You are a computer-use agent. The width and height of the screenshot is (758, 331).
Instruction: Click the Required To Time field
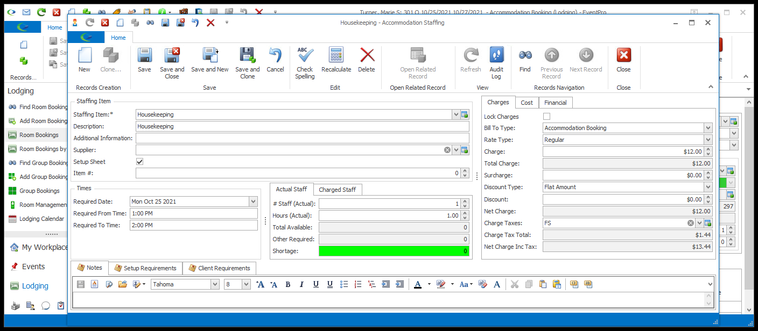point(194,225)
